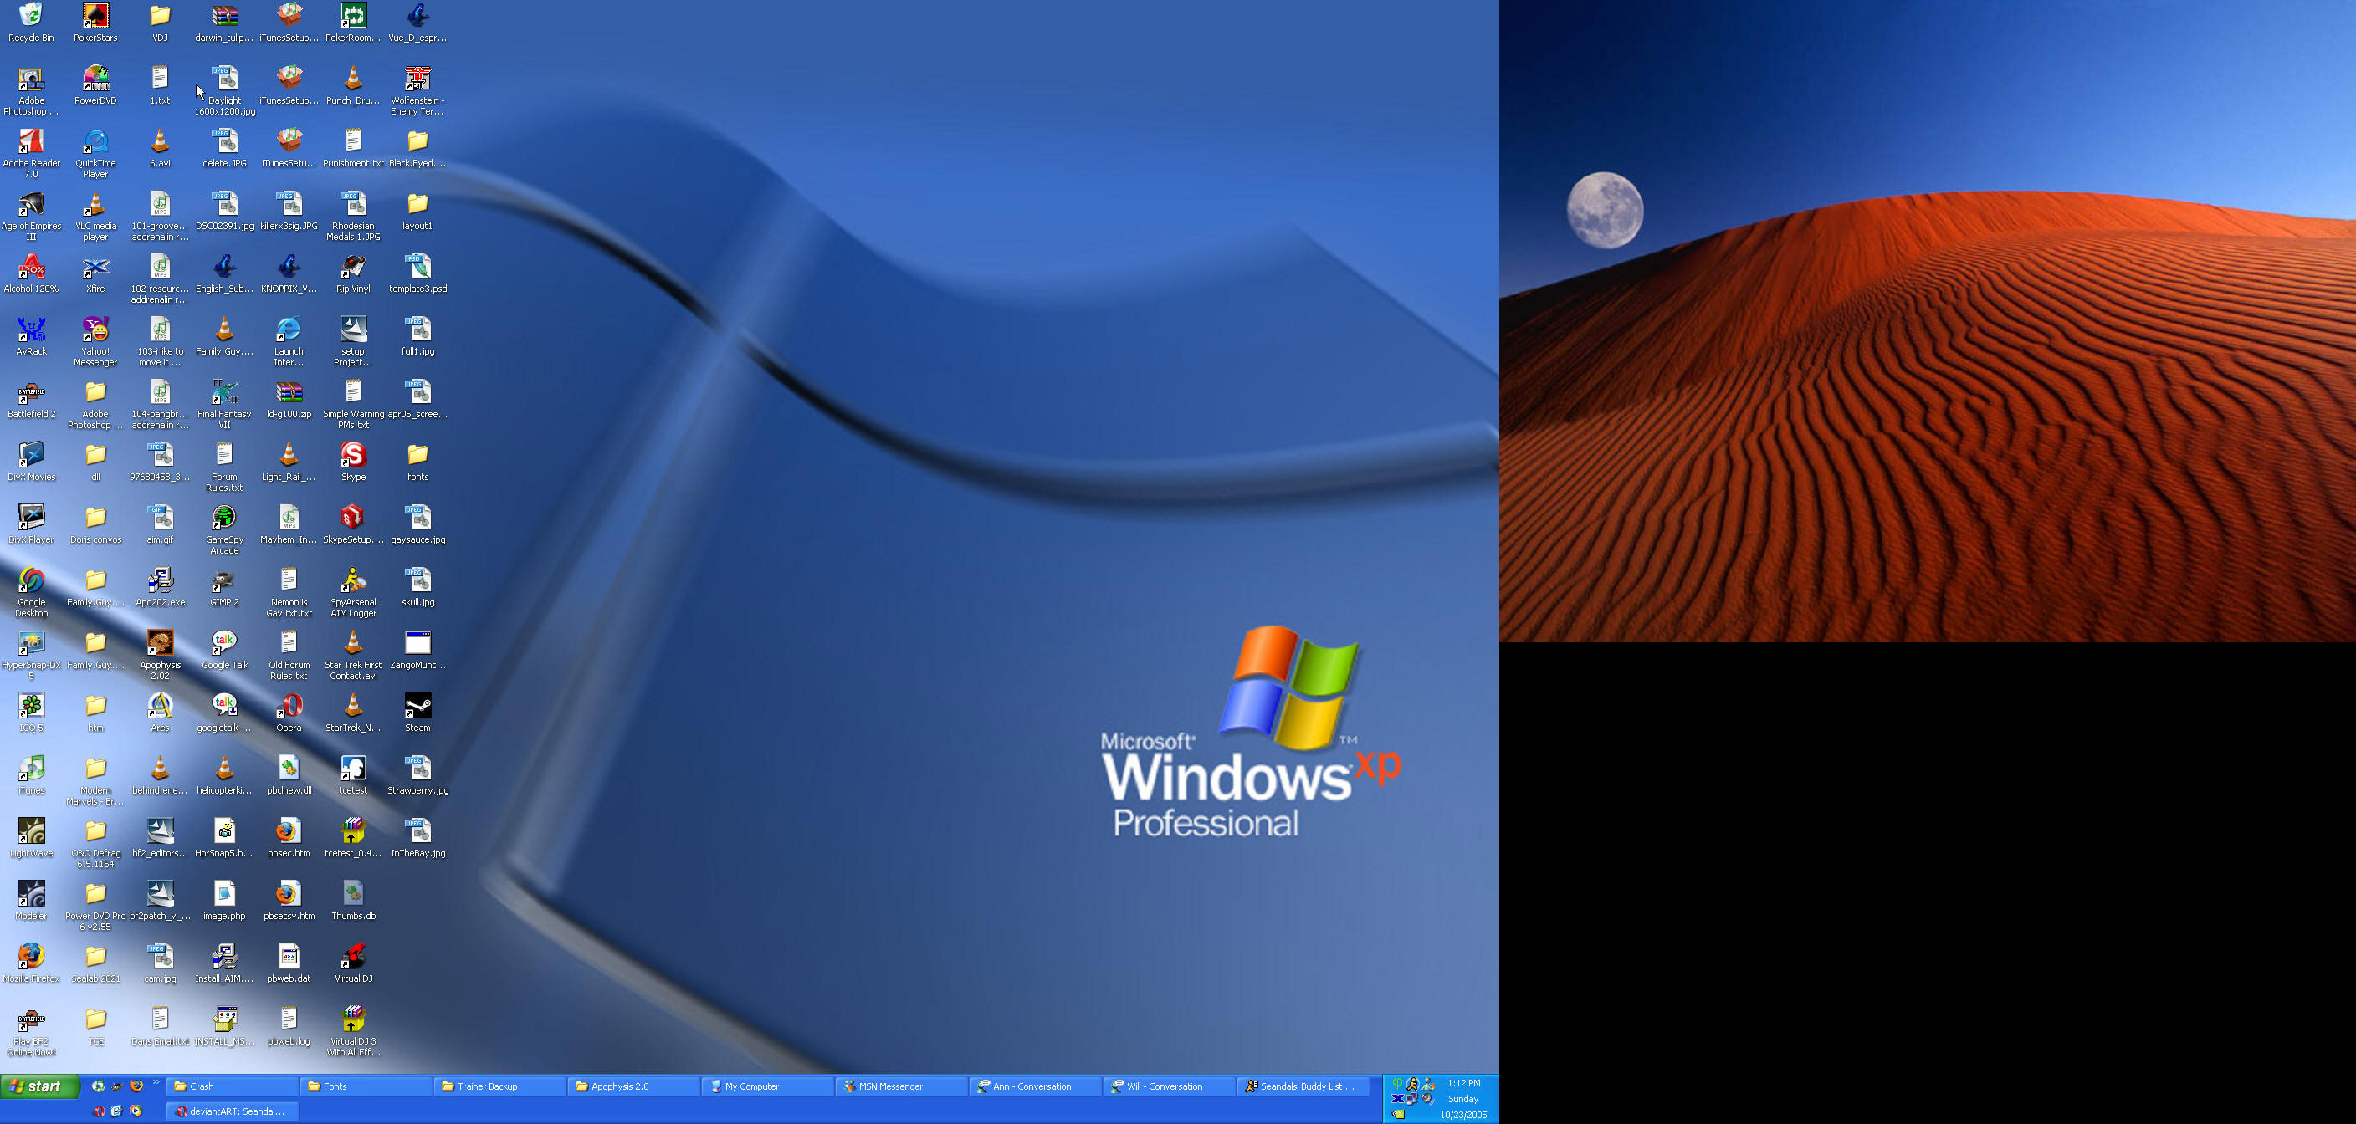Open the Recycle Bin icon
The height and width of the screenshot is (1124, 2356).
click(31, 23)
